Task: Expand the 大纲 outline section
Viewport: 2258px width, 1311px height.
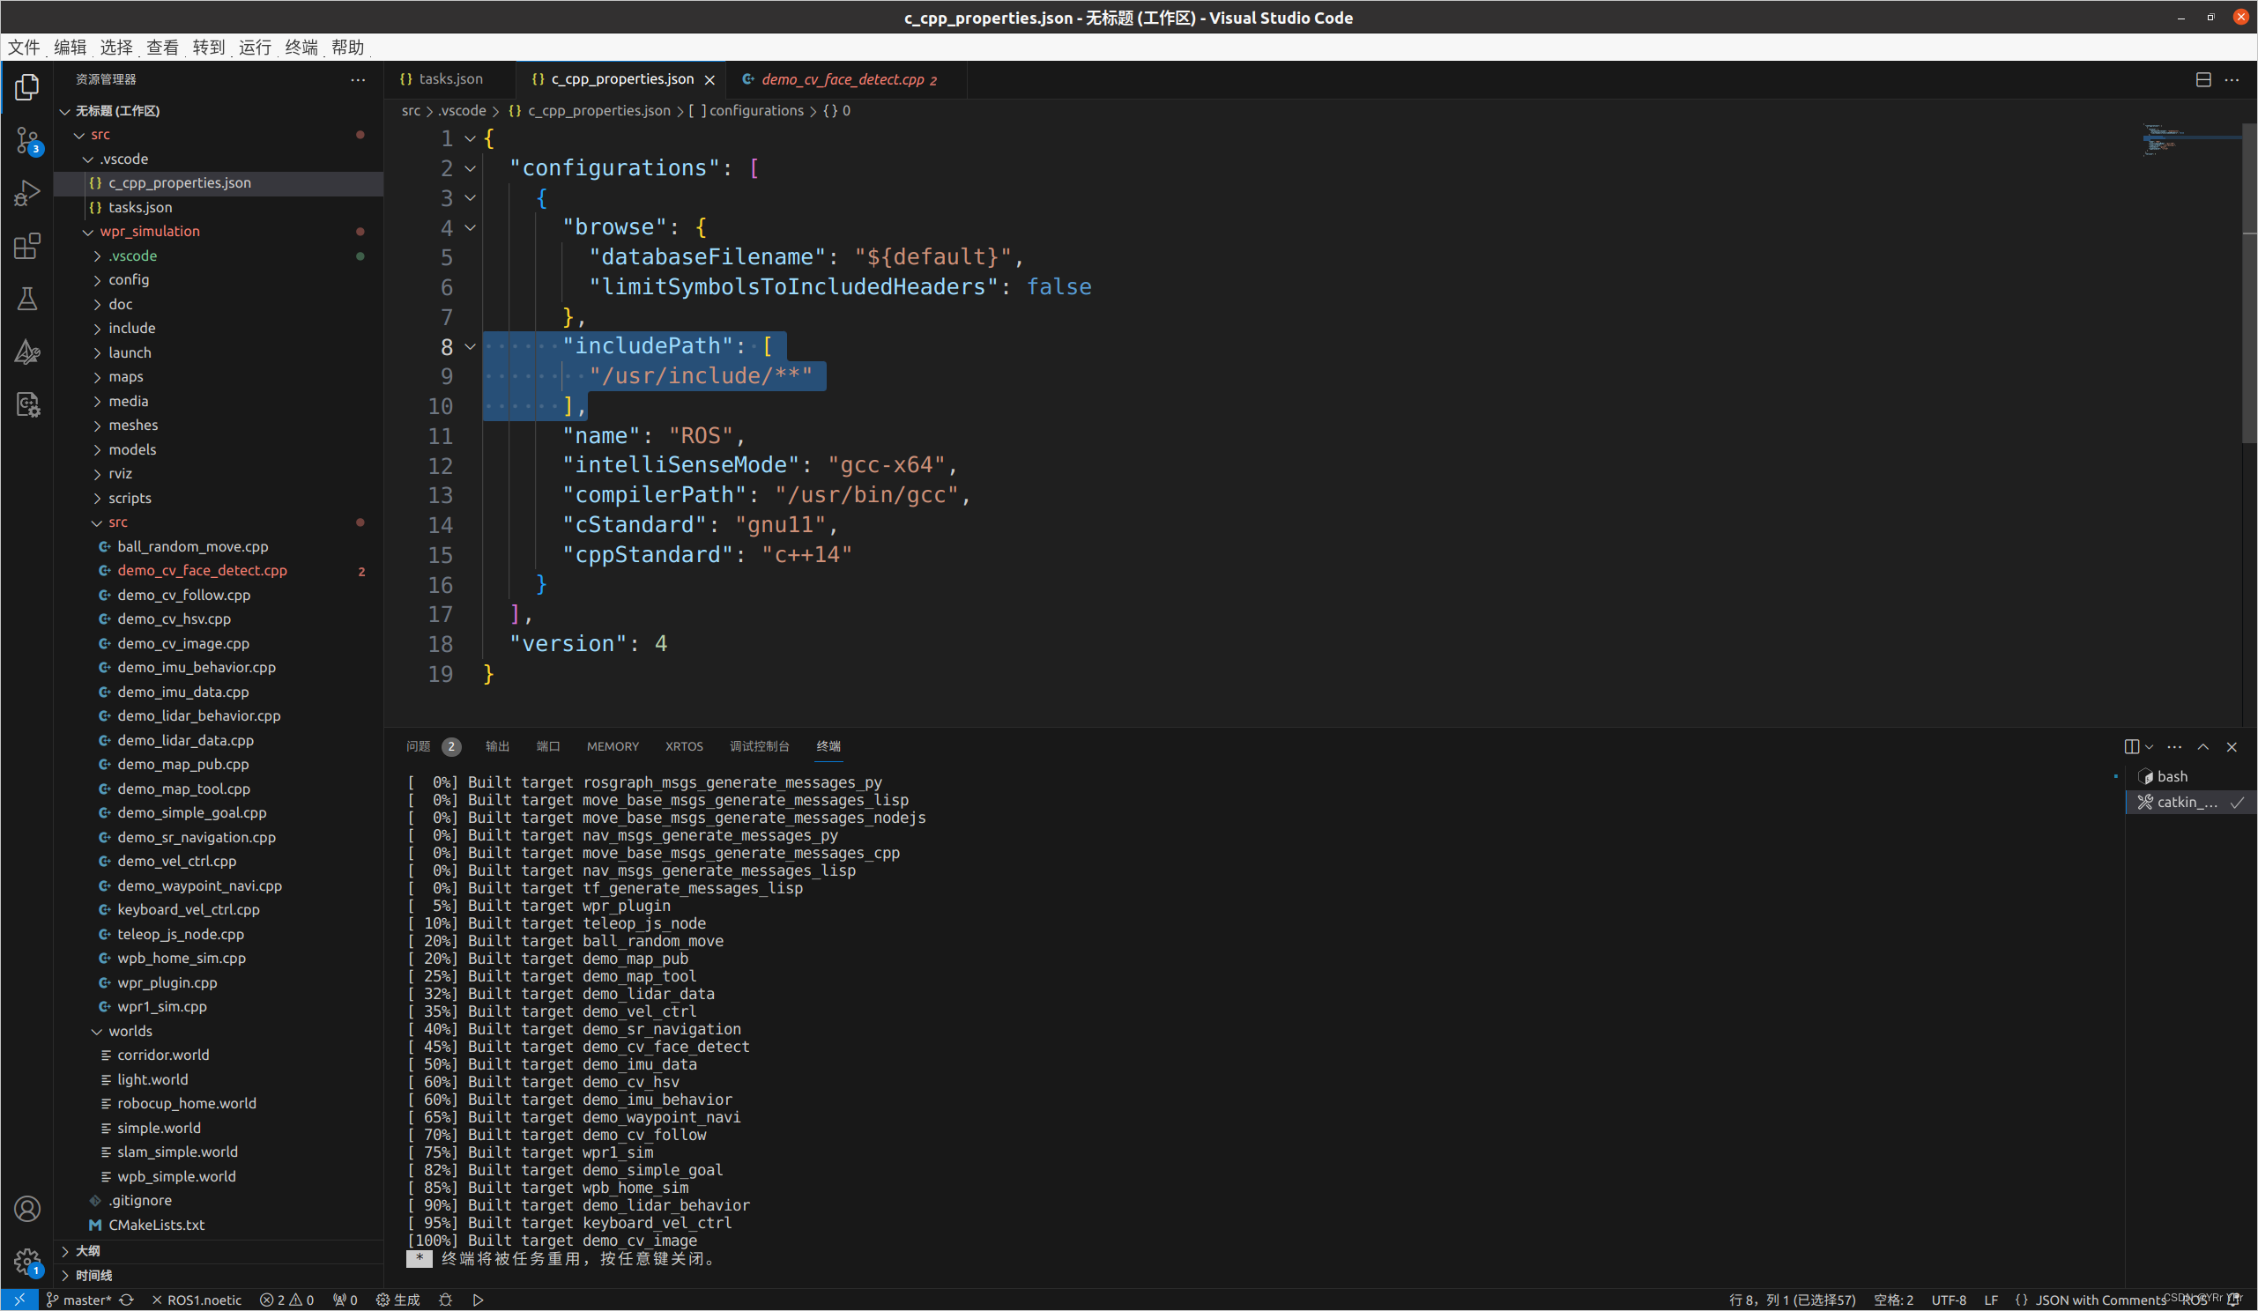Action: point(219,1251)
